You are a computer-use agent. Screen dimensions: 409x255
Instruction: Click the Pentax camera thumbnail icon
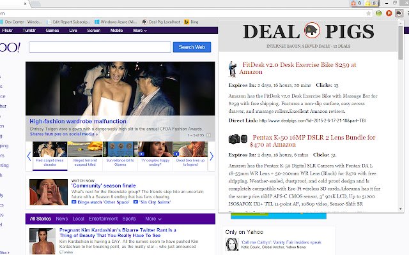pyautogui.click(x=238, y=139)
